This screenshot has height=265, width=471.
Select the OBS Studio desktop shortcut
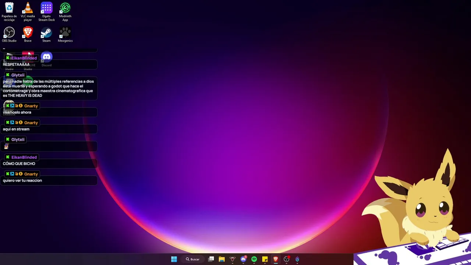pyautogui.click(x=9, y=35)
